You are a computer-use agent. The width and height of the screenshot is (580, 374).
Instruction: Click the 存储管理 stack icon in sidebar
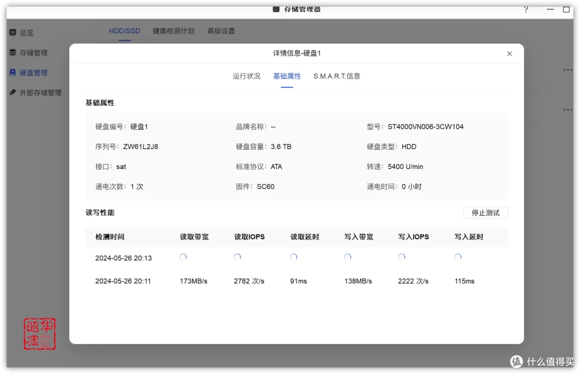point(12,52)
